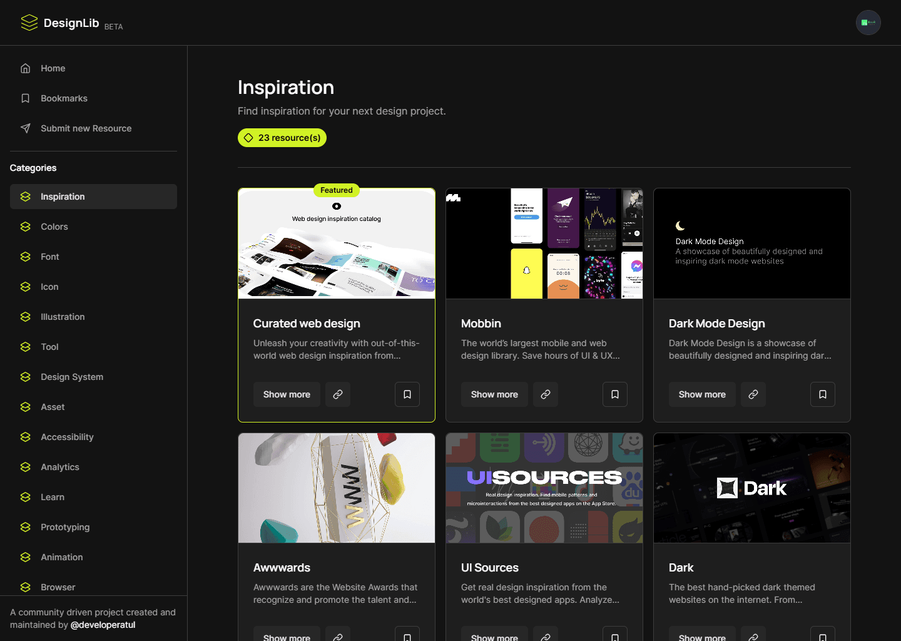The width and height of the screenshot is (901, 641).
Task: Bookmark the Dark resource
Action: pyautogui.click(x=823, y=635)
